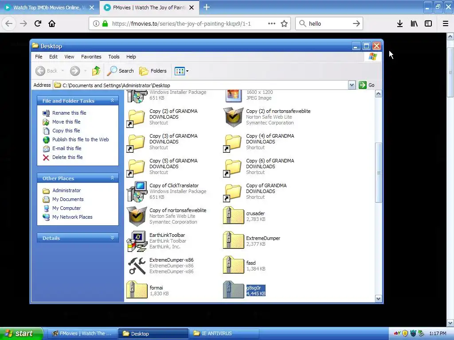Open Firefox downloads arrow
The height and width of the screenshot is (340, 454).
click(400, 23)
